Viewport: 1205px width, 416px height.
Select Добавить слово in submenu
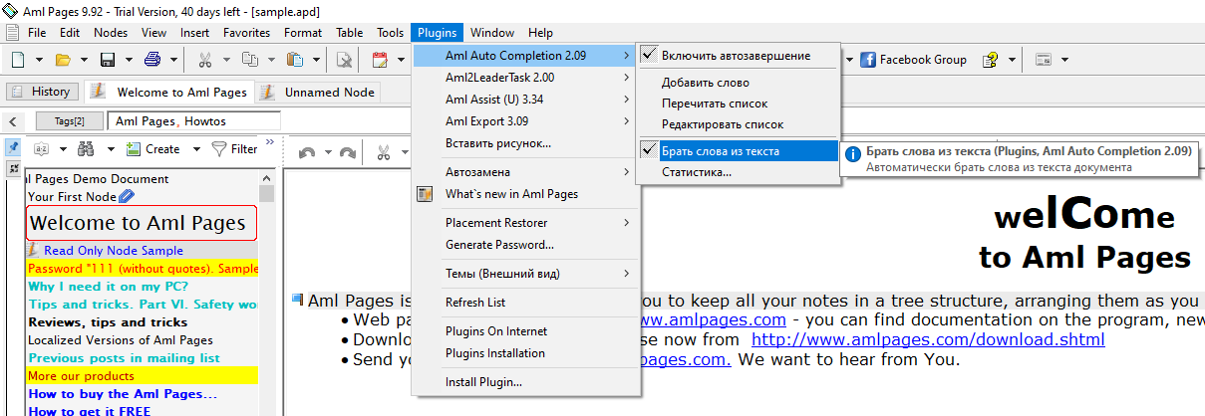[x=737, y=83]
